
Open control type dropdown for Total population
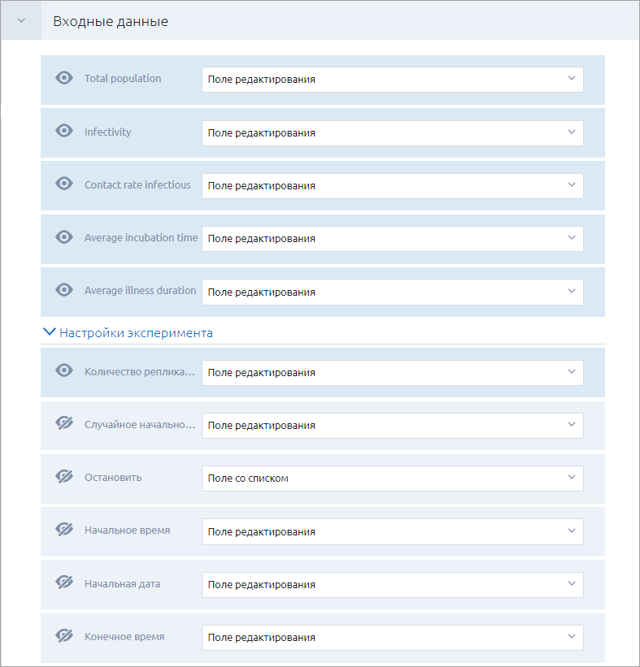click(x=393, y=80)
